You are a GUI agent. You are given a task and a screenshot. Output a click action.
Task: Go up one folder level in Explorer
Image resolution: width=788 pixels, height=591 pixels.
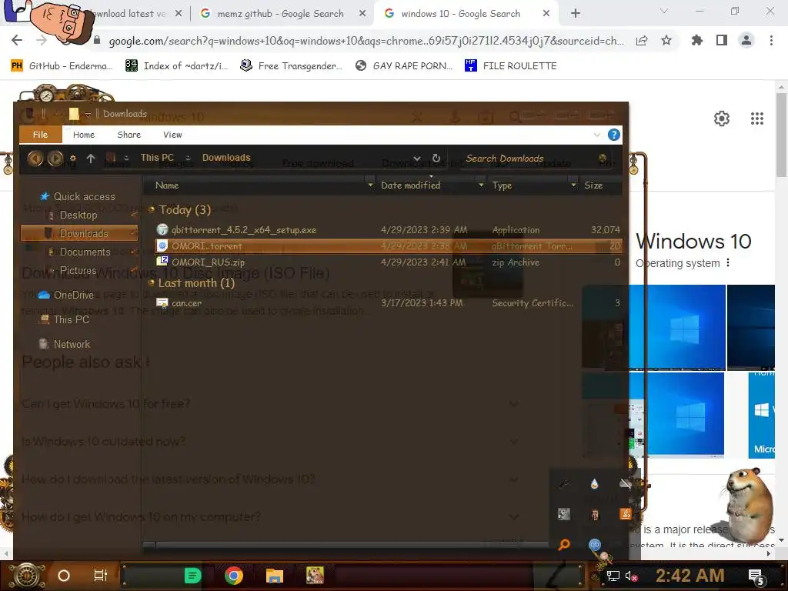click(x=91, y=159)
